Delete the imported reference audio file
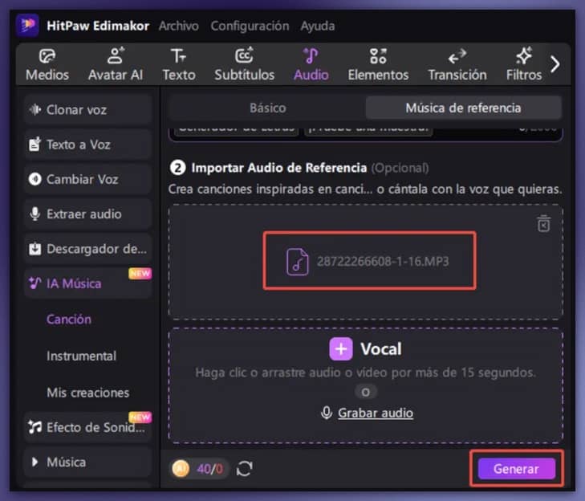Viewport: 585px width, 501px height. (x=543, y=223)
